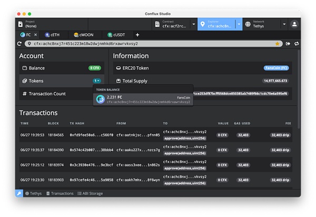The width and height of the screenshot is (316, 217).
Task: Switch to the cETH tab
Action: 52,35
